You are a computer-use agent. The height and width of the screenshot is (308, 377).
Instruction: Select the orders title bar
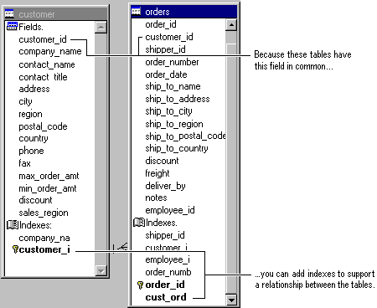tap(183, 12)
